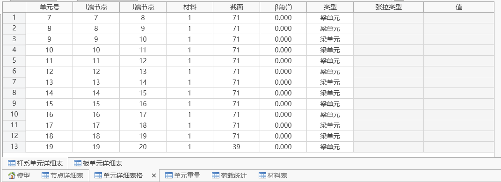
Task: Click the table icon of 节点详细表
Action: point(45,175)
